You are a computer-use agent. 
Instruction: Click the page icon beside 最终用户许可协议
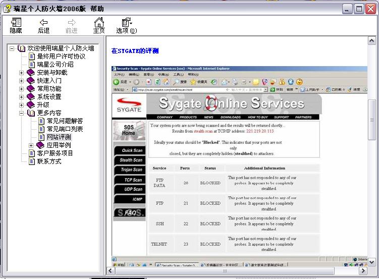pos(32,57)
